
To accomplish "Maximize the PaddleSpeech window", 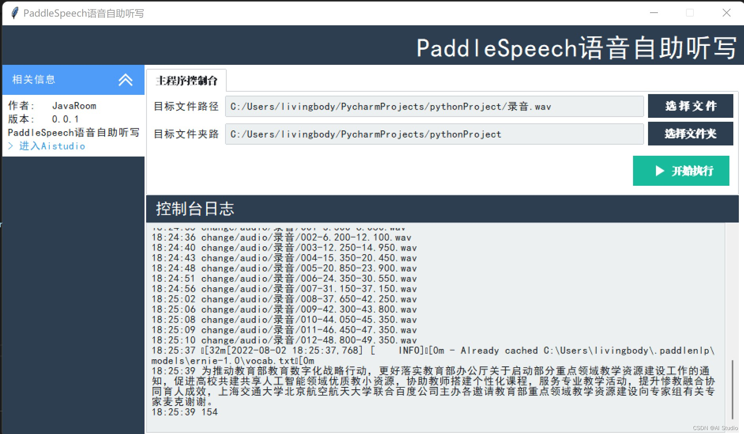I will (x=690, y=12).
